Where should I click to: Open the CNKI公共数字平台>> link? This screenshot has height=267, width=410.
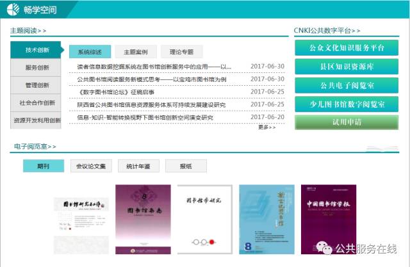[x=327, y=30]
